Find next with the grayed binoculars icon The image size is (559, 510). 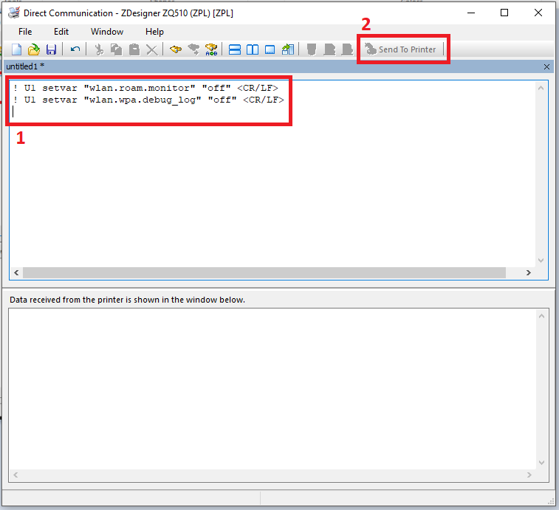pos(193,49)
